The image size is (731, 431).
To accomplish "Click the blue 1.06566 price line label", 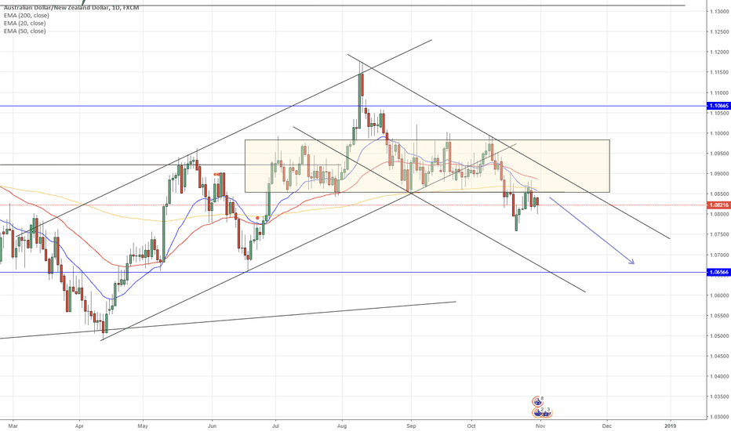I will point(718,272).
